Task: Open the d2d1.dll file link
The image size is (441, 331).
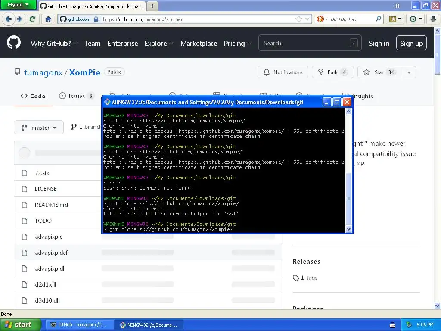Action: click(45, 284)
